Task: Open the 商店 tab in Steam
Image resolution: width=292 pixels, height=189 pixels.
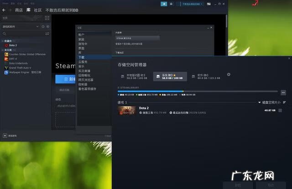Action: [19, 10]
